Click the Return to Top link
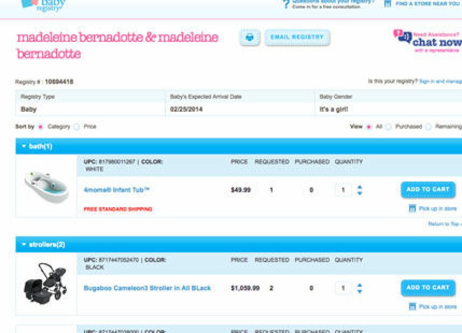This screenshot has height=333, width=462. (x=445, y=224)
